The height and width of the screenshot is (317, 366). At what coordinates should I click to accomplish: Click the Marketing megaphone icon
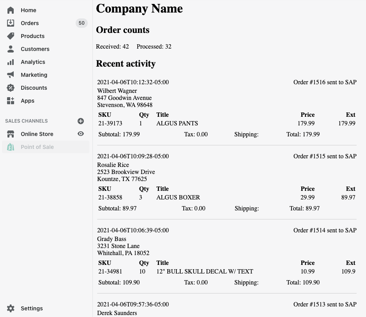tap(11, 75)
